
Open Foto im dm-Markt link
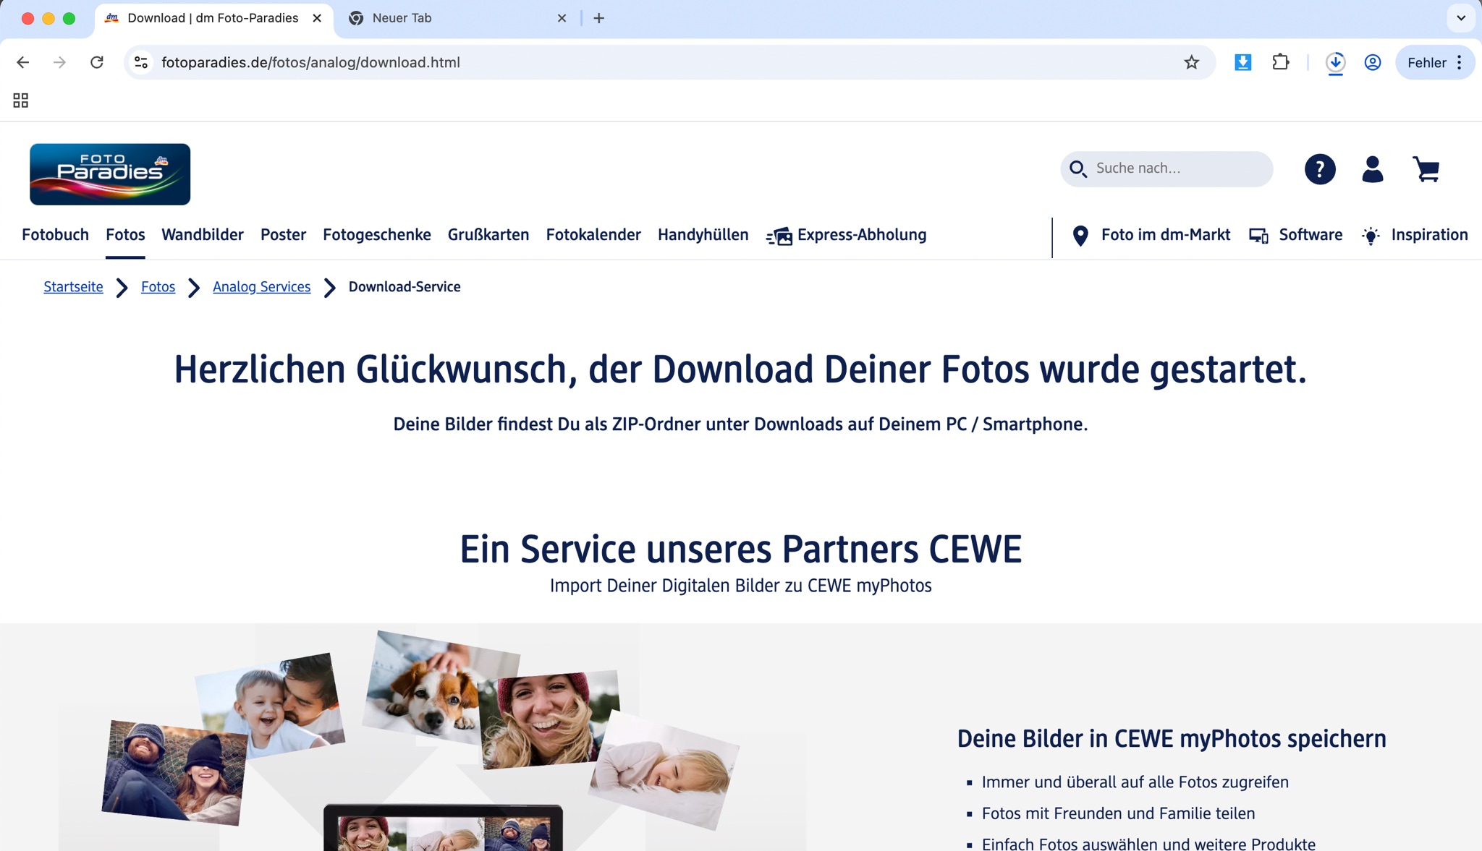(x=1165, y=235)
